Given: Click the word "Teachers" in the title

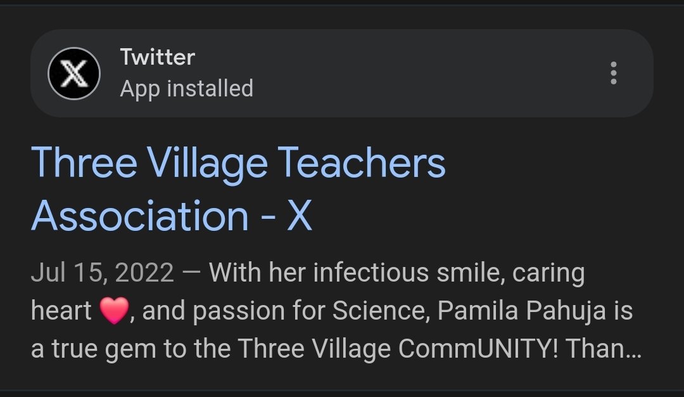Looking at the screenshot, I should point(363,162).
